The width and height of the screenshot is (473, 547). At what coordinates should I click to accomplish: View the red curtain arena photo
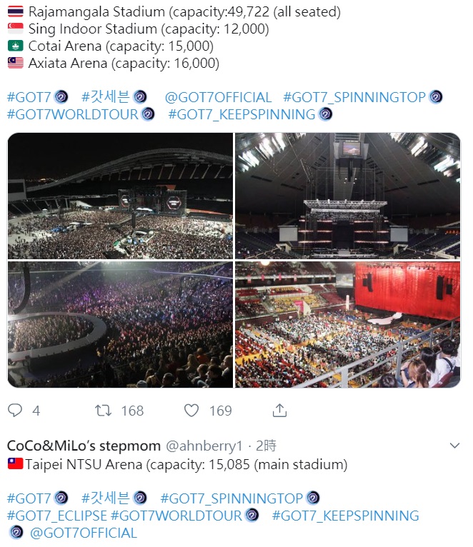click(348, 325)
